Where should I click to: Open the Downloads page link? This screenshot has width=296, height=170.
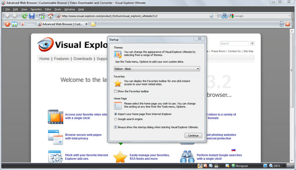coord(83,59)
